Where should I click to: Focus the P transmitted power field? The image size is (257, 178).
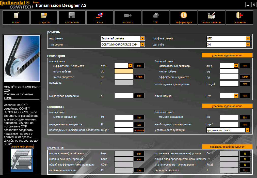(124, 124)
